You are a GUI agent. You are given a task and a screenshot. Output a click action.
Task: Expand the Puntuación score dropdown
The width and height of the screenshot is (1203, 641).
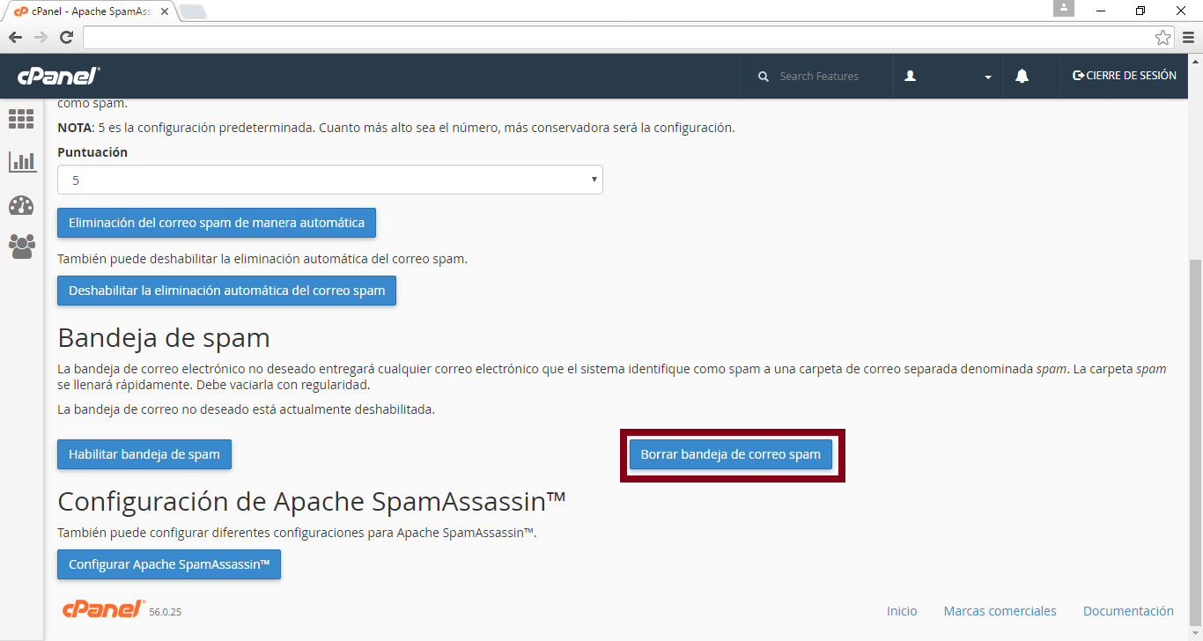330,180
